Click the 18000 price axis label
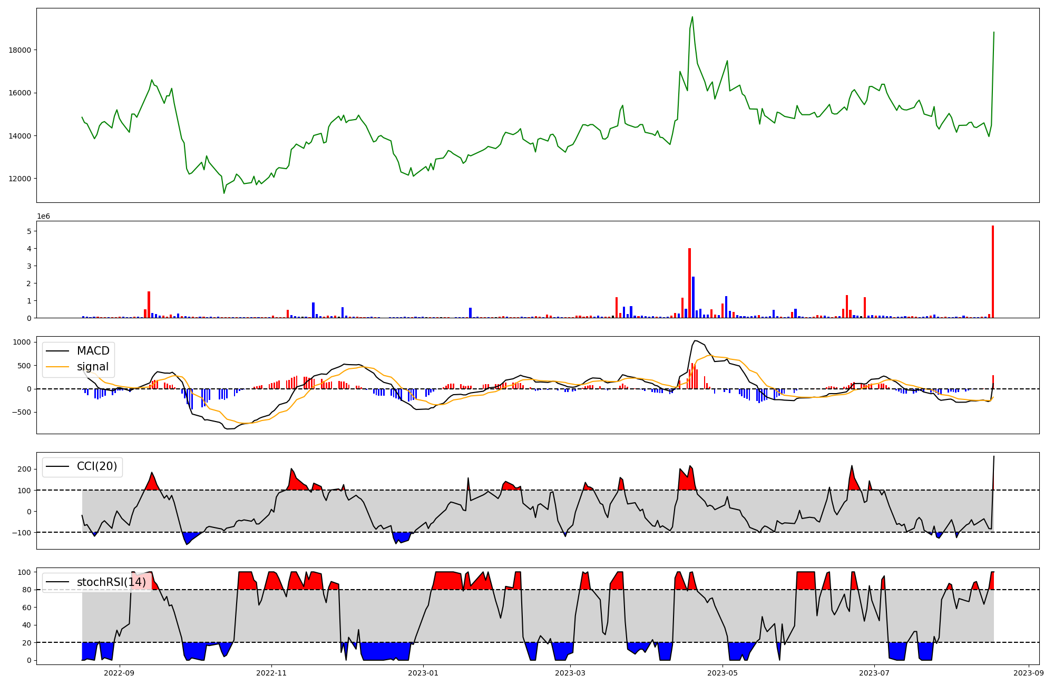Screen dimensions: 1054x685 tap(19, 50)
